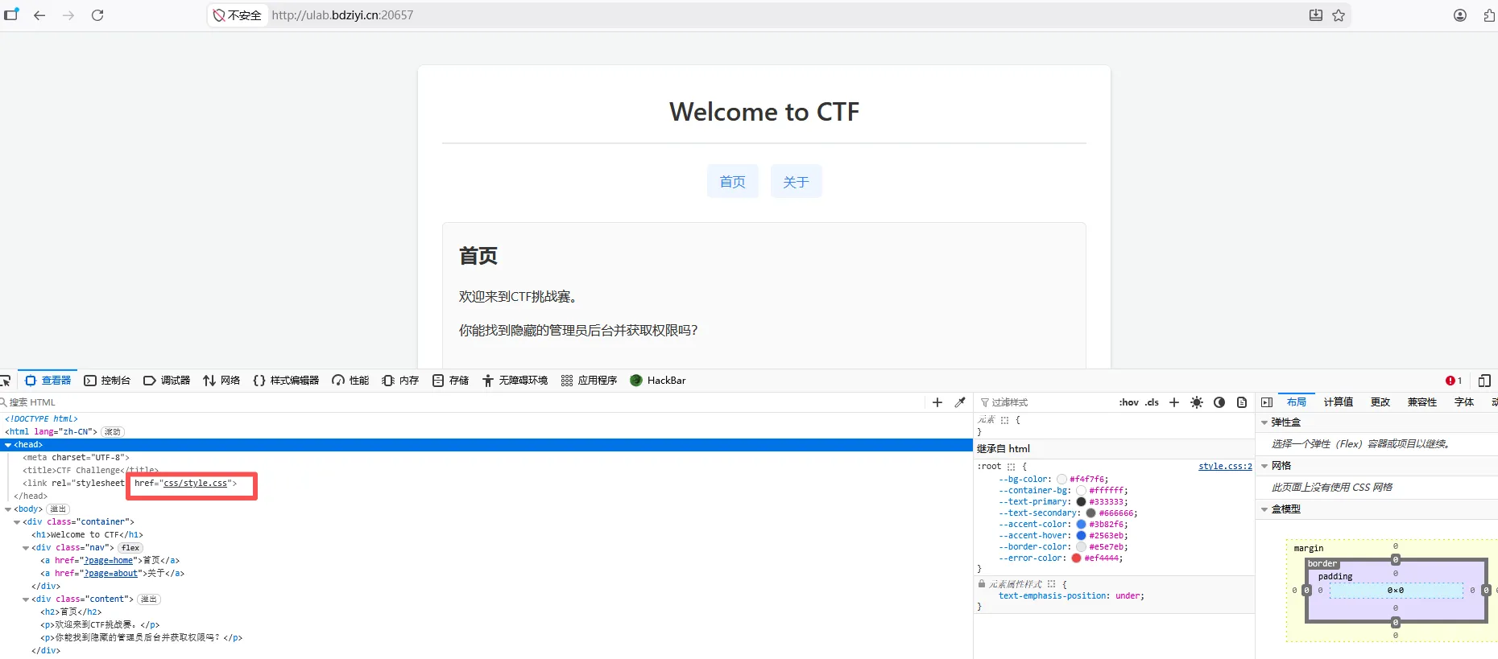
Task: Open color picker for --error-color swatch
Action: (x=1076, y=558)
